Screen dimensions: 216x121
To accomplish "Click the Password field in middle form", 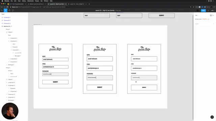I will coord(100,78).
